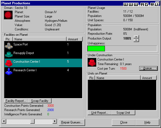Click the 11 / 12 facilities usage
The width and height of the screenshot is (161, 128).
(128, 11)
